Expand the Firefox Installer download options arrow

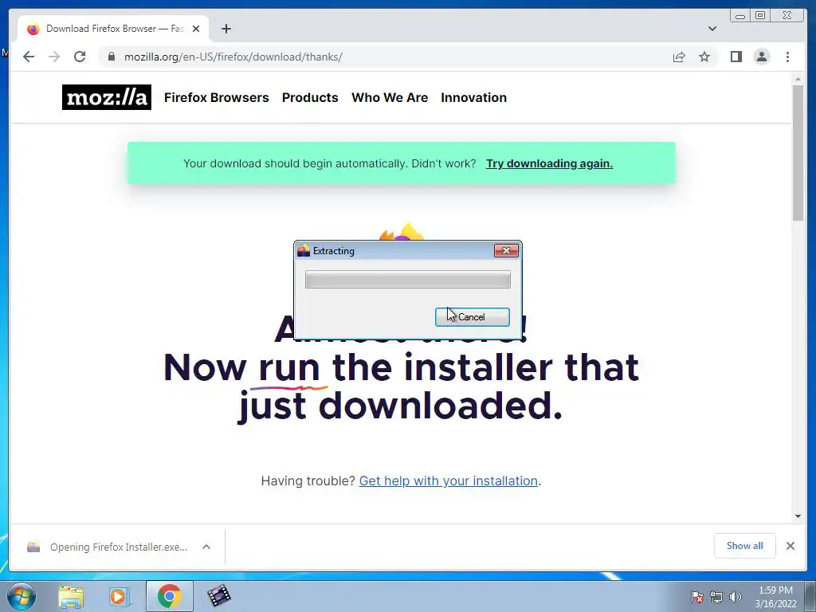click(x=206, y=547)
